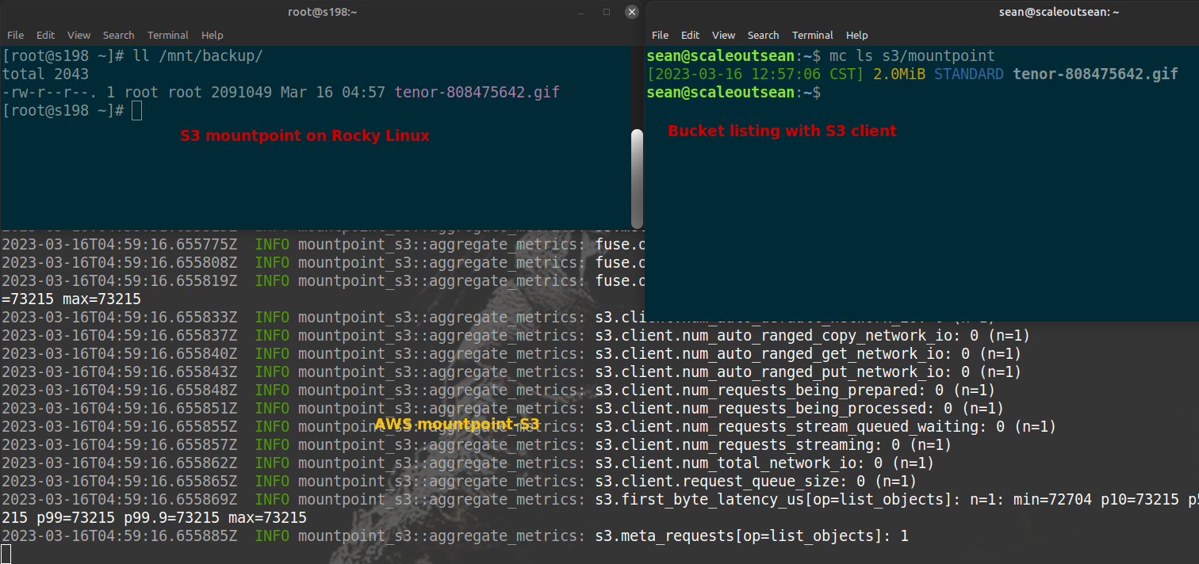Click the 'mc ls s3/mountpoint' command
This screenshot has width=1199, height=564.
pos(911,55)
